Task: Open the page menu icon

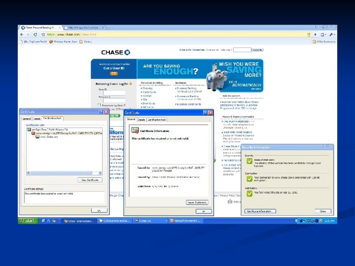Action: [x=323, y=34]
